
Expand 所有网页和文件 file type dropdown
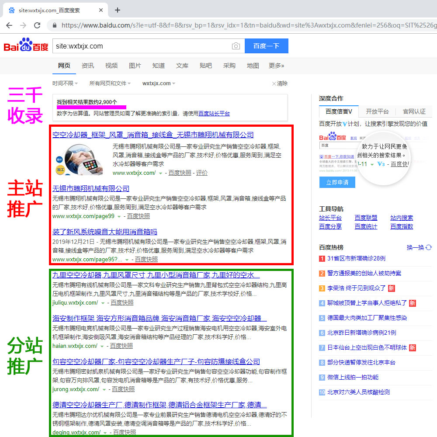[110, 83]
